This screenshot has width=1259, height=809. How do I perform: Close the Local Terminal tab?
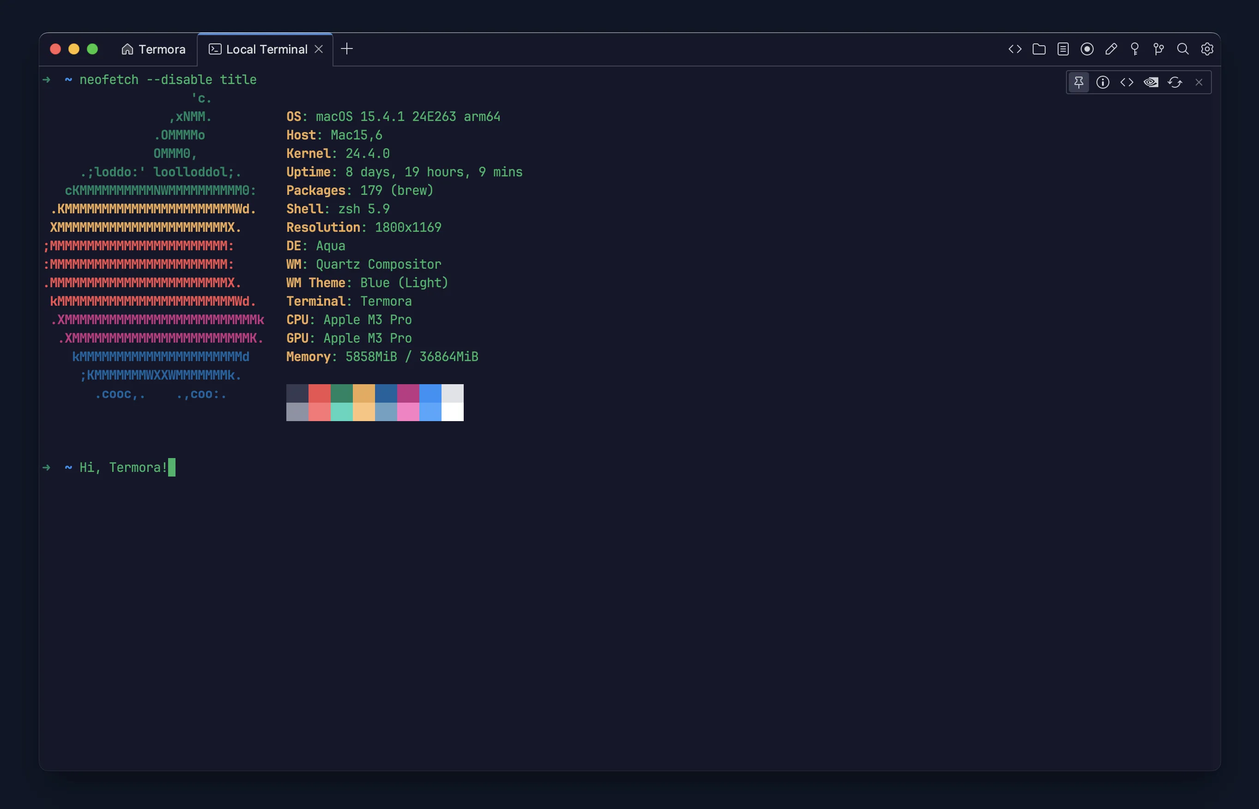tap(318, 49)
